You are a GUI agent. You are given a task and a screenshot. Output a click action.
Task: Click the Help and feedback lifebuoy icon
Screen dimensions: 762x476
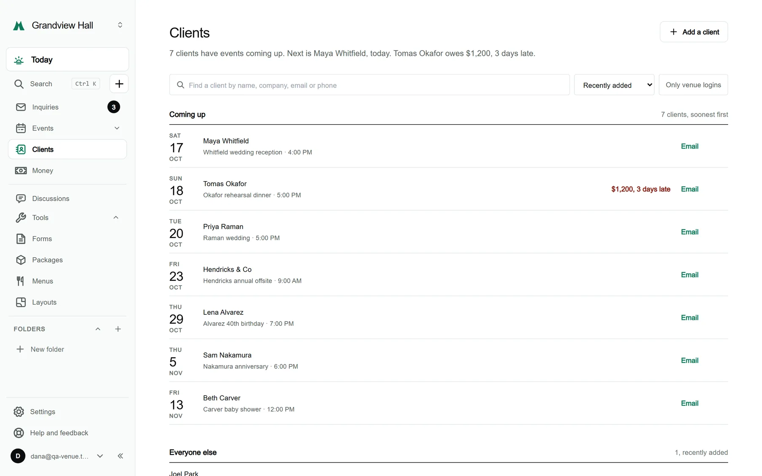pyautogui.click(x=19, y=433)
